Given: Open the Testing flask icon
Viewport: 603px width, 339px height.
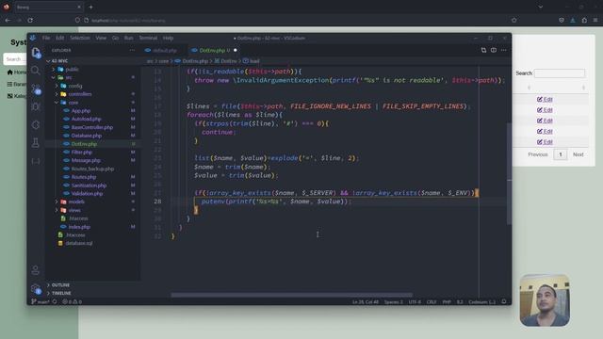Looking at the screenshot, I should click(x=36, y=143).
